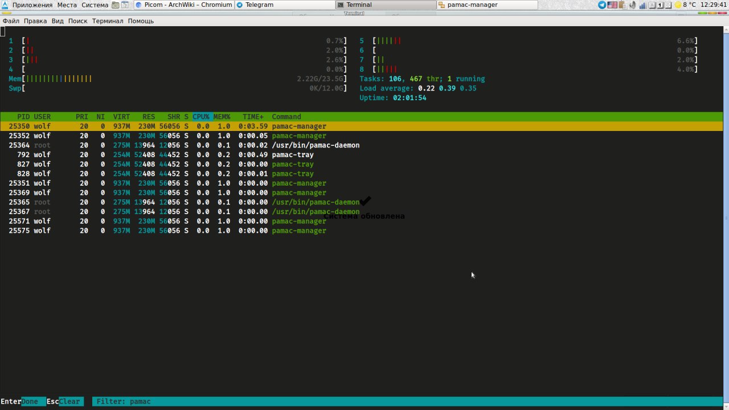Sort by Command column header
The height and width of the screenshot is (410, 729).
point(286,117)
